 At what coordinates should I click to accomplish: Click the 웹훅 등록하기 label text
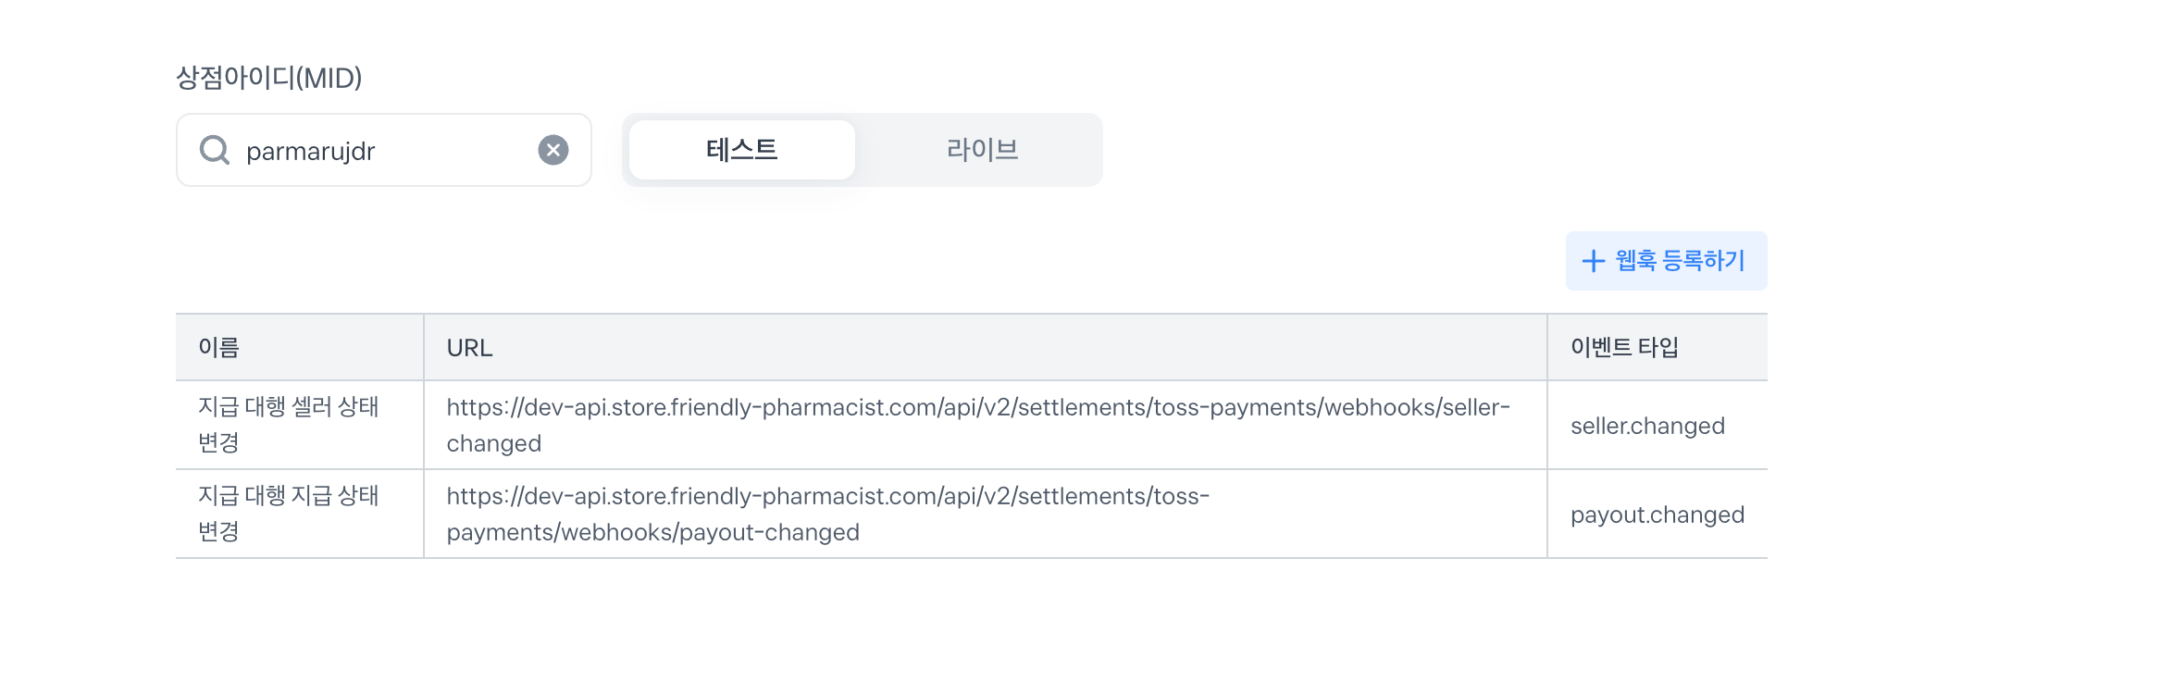tap(1680, 261)
